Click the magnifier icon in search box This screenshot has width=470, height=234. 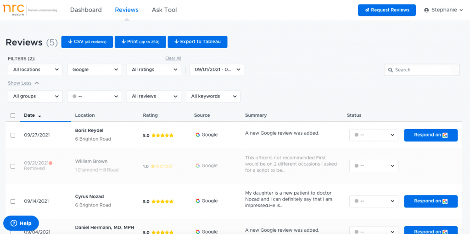tap(391, 70)
